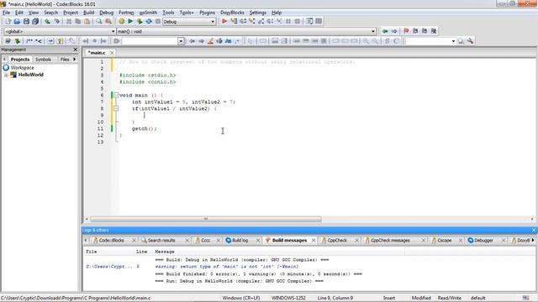Run the program with the green play icon
This screenshot has width=538, height=302.
click(130, 21)
